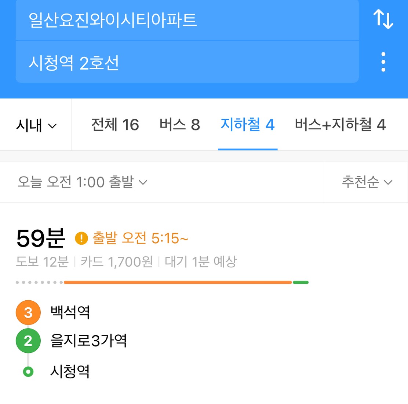Tap the green line 2 badge at 을지로3가역

pyautogui.click(x=28, y=341)
